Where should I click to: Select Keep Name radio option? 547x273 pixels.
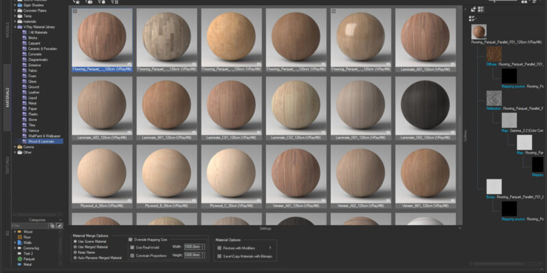tap(75, 252)
